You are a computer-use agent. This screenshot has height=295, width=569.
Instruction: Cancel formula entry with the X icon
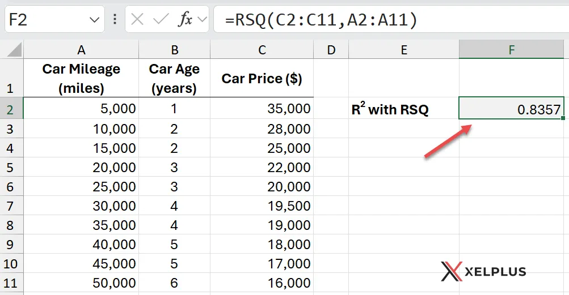(137, 19)
